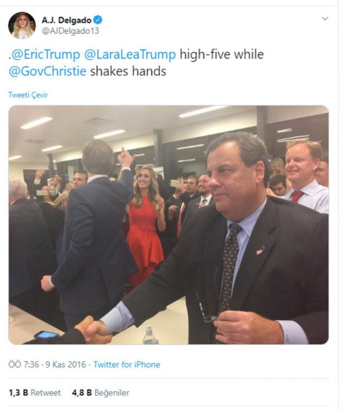Click the tweet text body
The image size is (348, 410).
pyautogui.click(x=136, y=63)
